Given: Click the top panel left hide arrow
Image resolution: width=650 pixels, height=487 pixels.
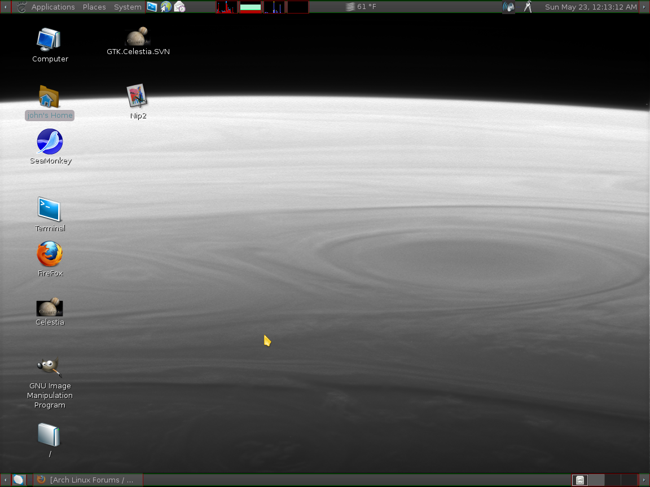Looking at the screenshot, I should point(6,7).
